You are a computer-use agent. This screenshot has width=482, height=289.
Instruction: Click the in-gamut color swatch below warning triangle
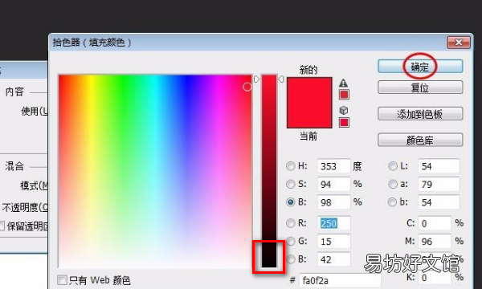[344, 95]
